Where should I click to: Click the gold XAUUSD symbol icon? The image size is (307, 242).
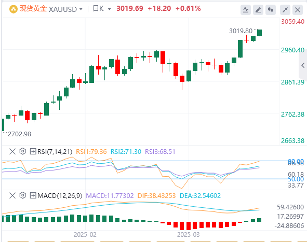coord(14,9)
